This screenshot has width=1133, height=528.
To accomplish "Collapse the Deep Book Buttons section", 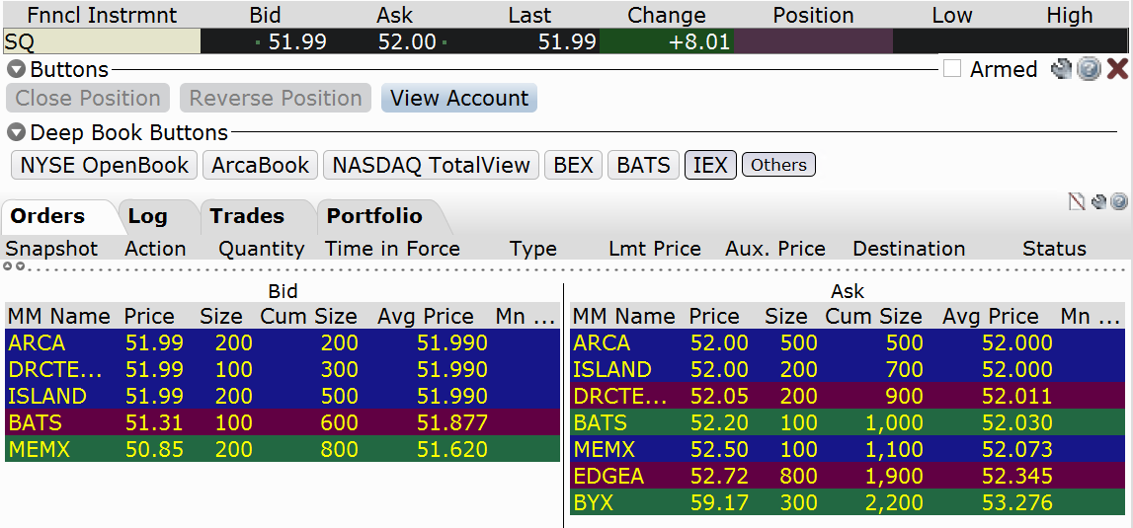I will click(x=16, y=132).
